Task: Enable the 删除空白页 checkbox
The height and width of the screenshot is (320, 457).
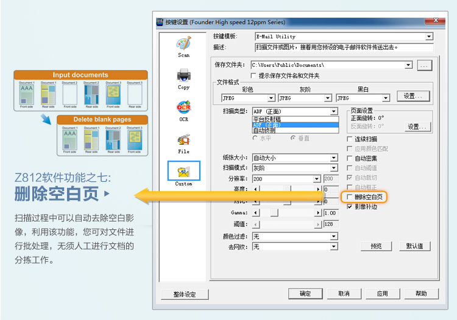Action: 350,197
